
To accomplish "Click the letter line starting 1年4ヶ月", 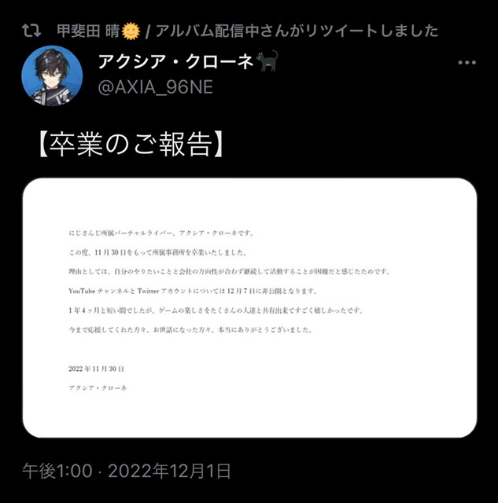I will [216, 310].
